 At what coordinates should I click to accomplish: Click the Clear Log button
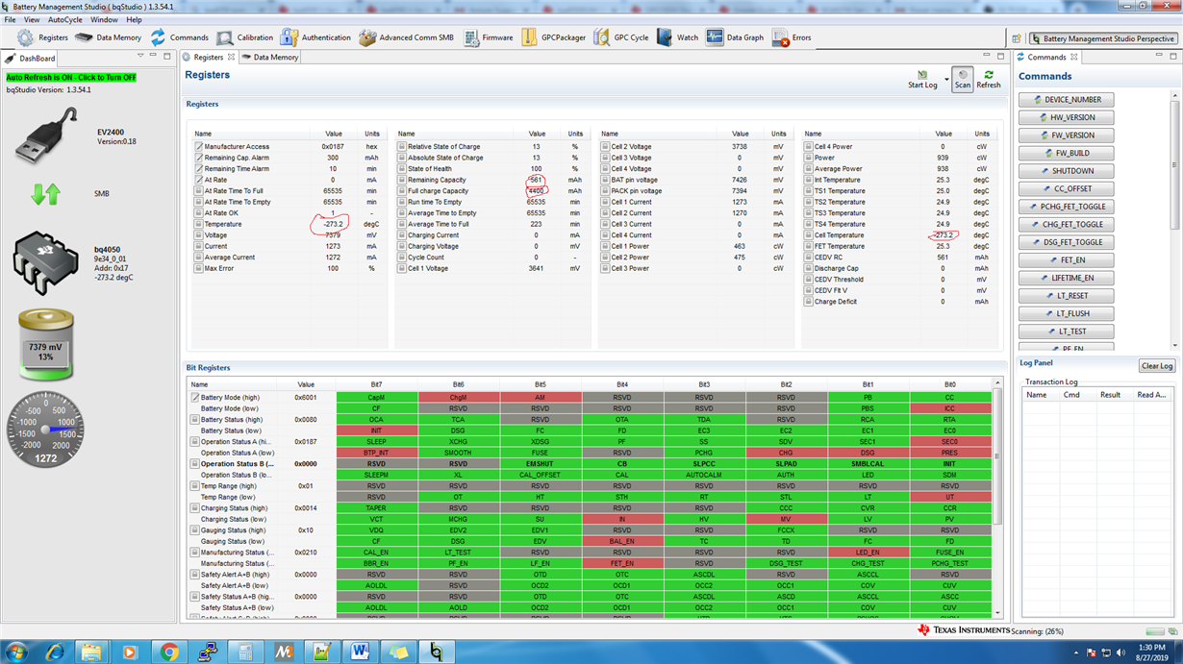(1157, 366)
